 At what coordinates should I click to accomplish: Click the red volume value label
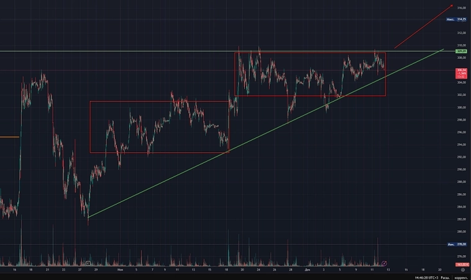(x=462, y=265)
